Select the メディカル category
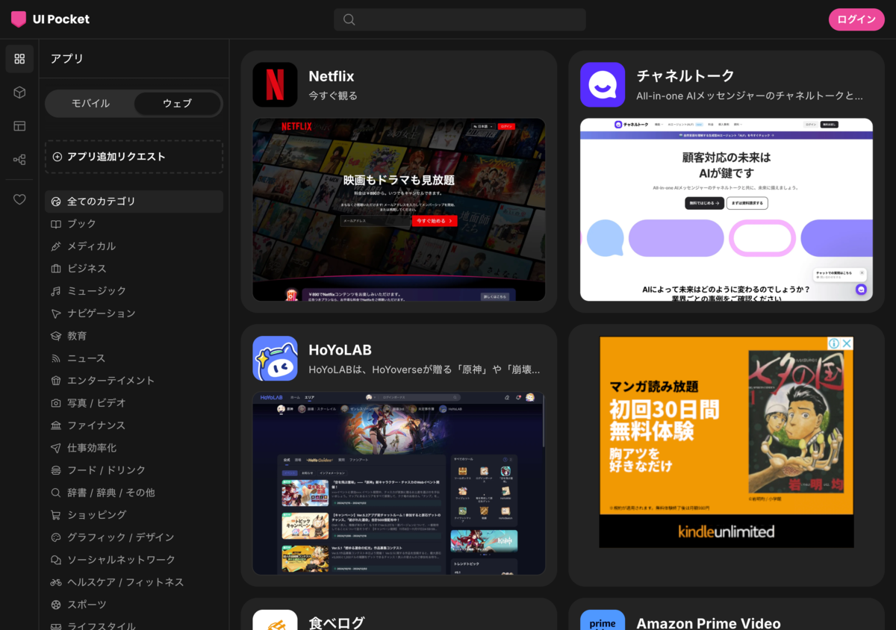Viewport: 896px width, 630px height. point(134,246)
